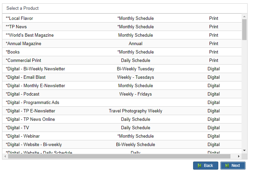Click the scroll up arrow

[244, 16]
